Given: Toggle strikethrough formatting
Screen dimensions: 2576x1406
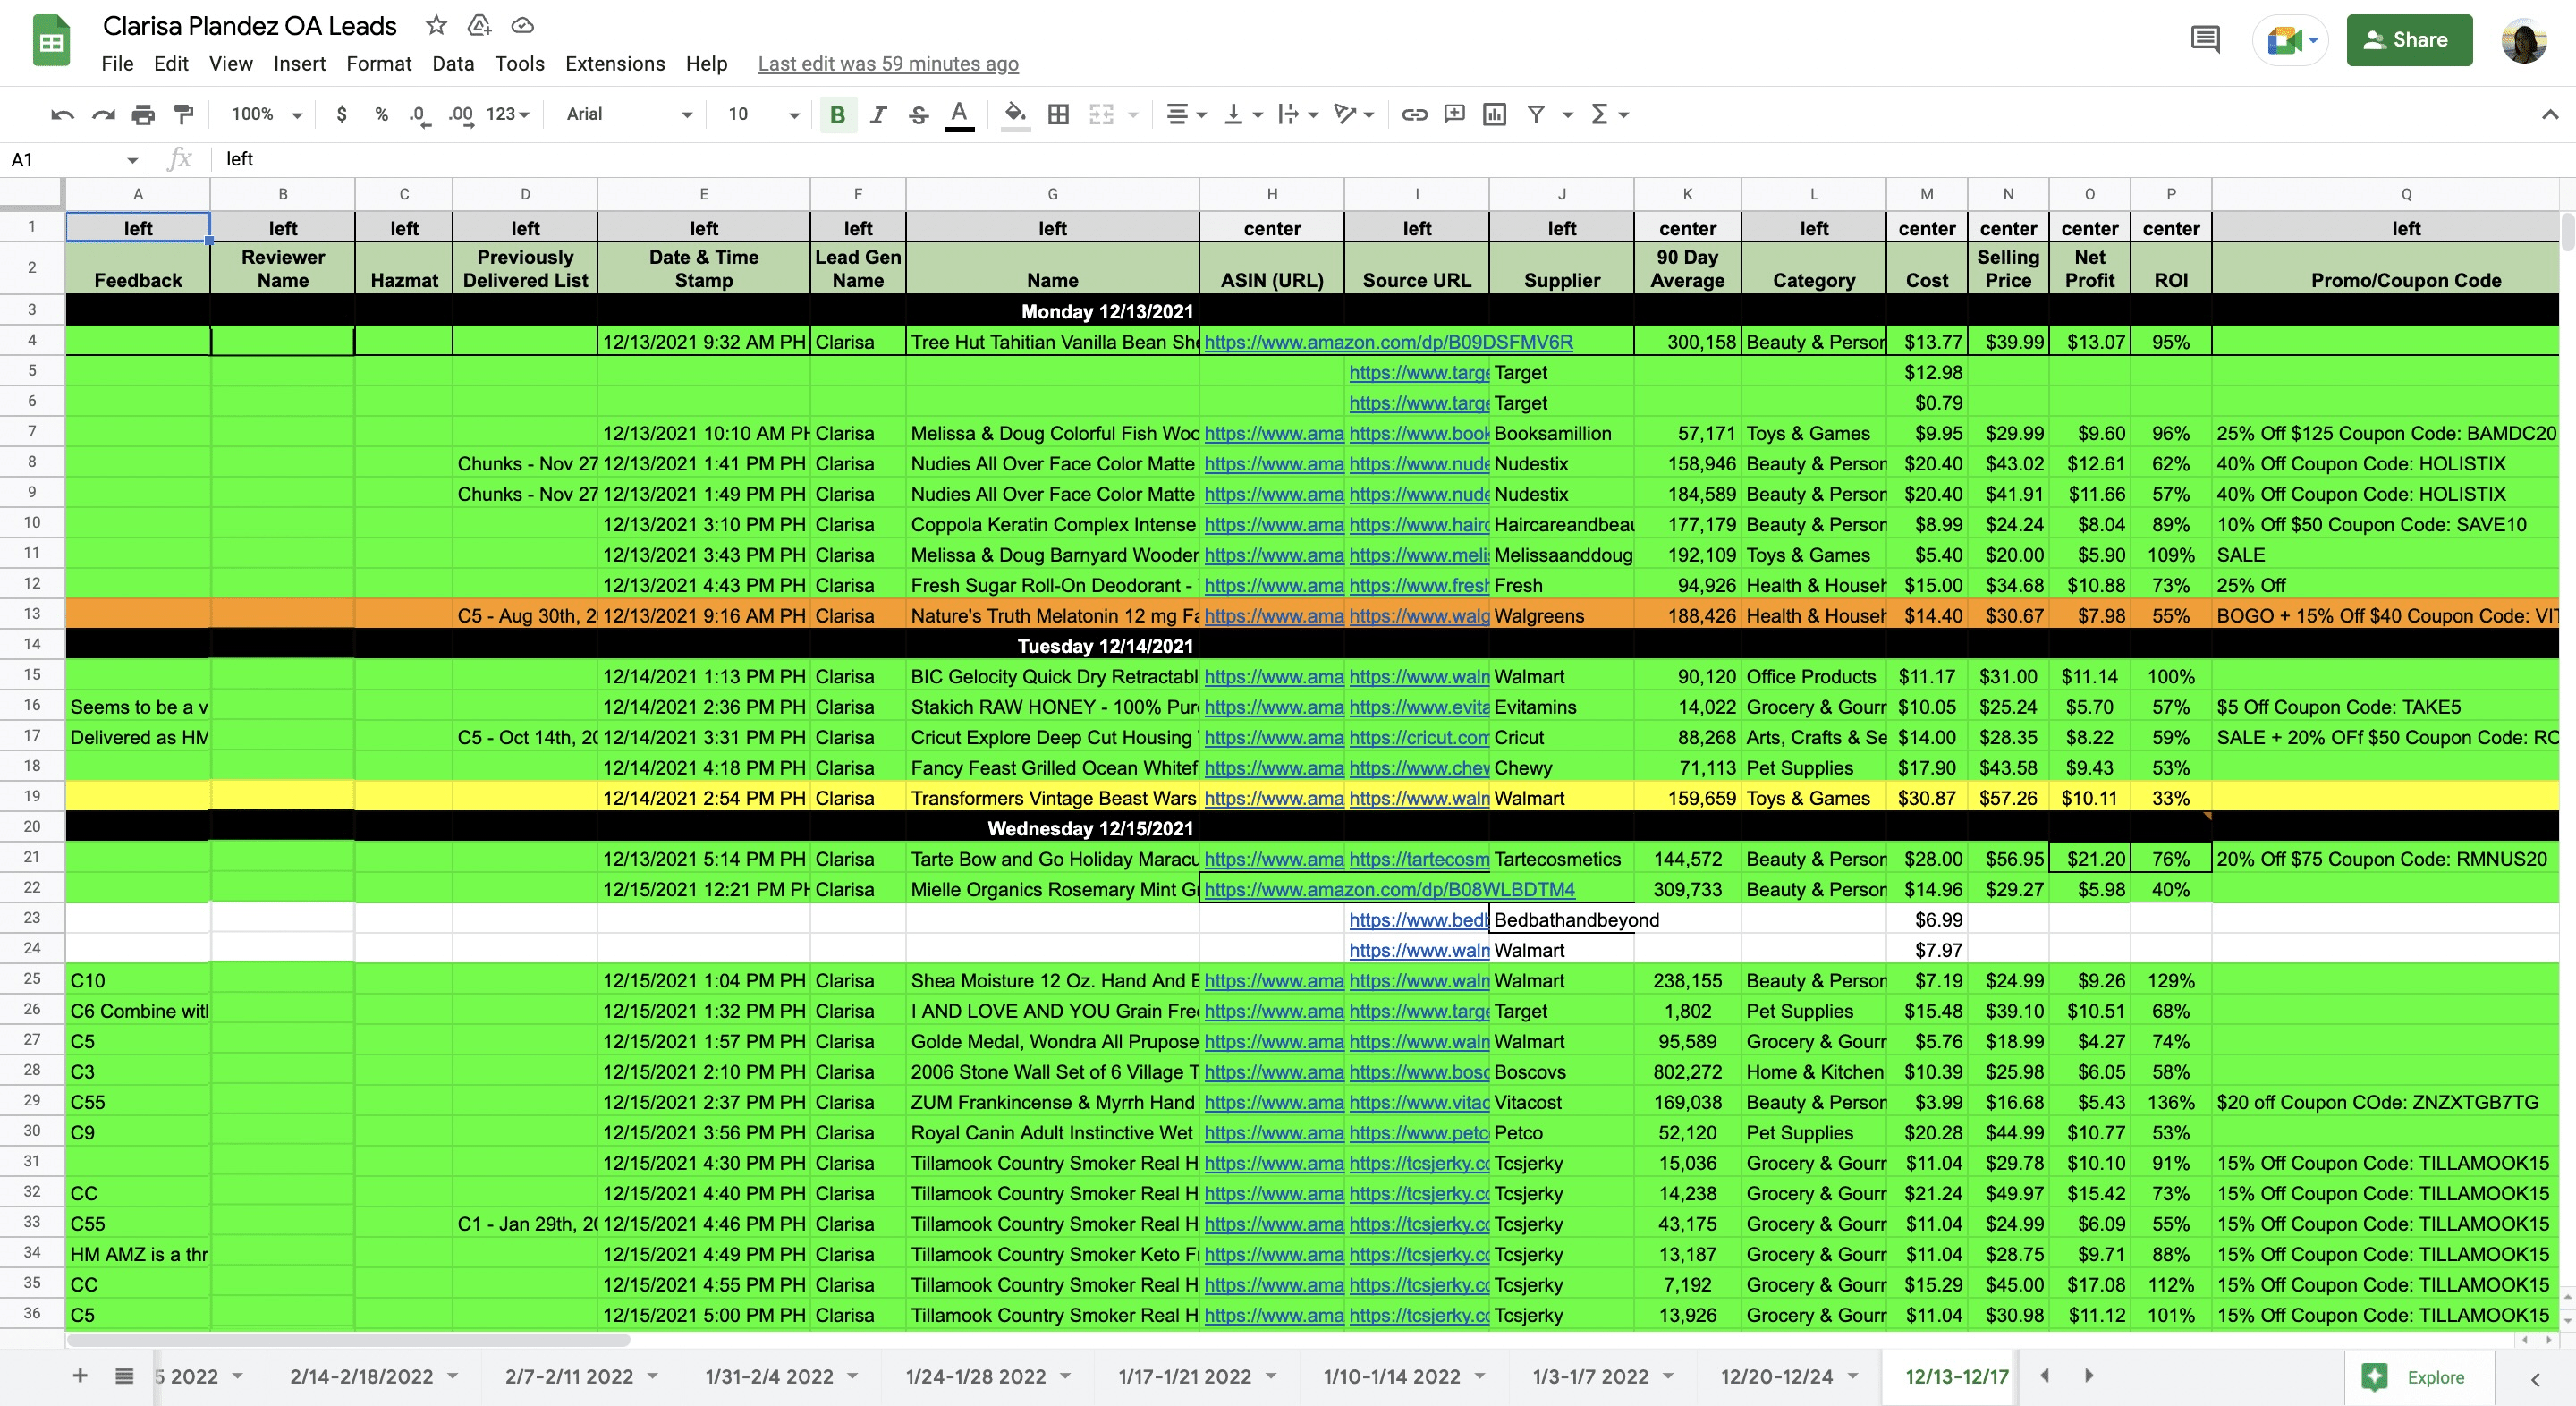Looking at the screenshot, I should pos(918,115).
